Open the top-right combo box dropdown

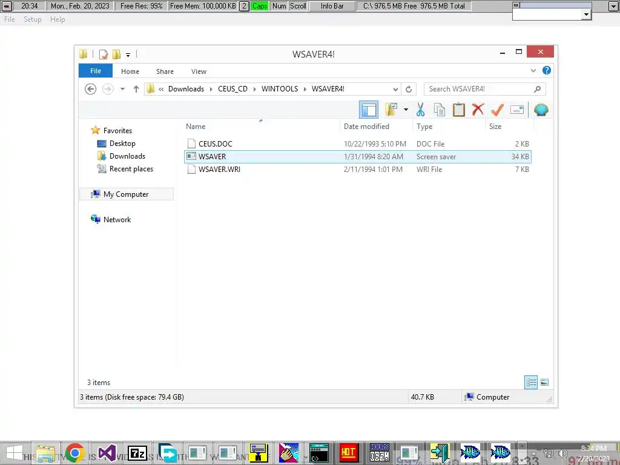[x=586, y=15]
